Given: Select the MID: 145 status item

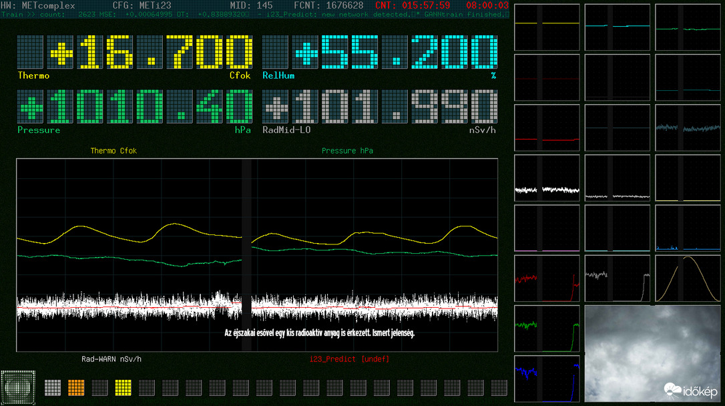Looking at the screenshot, I should [x=251, y=5].
